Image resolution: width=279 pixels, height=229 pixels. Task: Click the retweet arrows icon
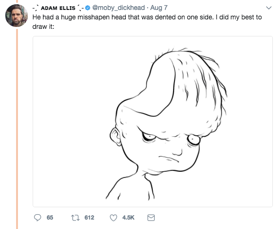click(75, 218)
